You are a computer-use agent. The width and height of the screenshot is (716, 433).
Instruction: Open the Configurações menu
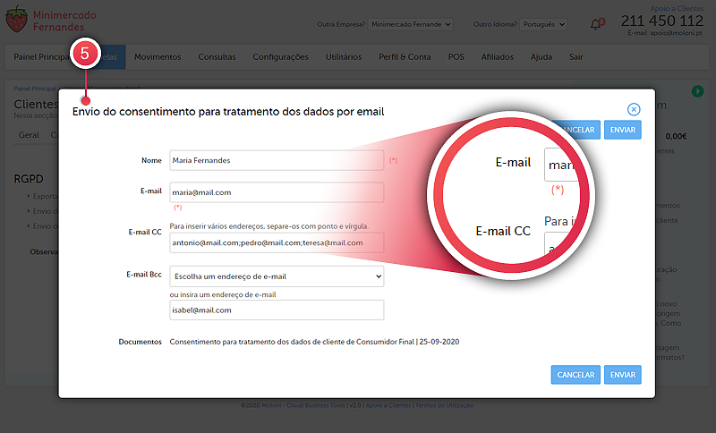(x=280, y=57)
